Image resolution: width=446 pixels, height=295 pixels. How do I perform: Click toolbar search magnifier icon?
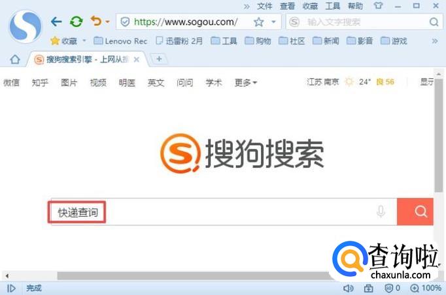[x=434, y=22]
